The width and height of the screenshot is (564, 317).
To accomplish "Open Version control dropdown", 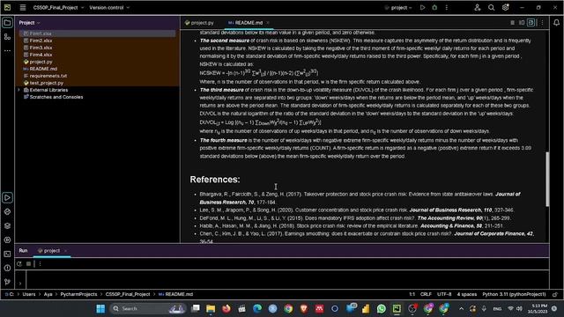I will coord(109,8).
